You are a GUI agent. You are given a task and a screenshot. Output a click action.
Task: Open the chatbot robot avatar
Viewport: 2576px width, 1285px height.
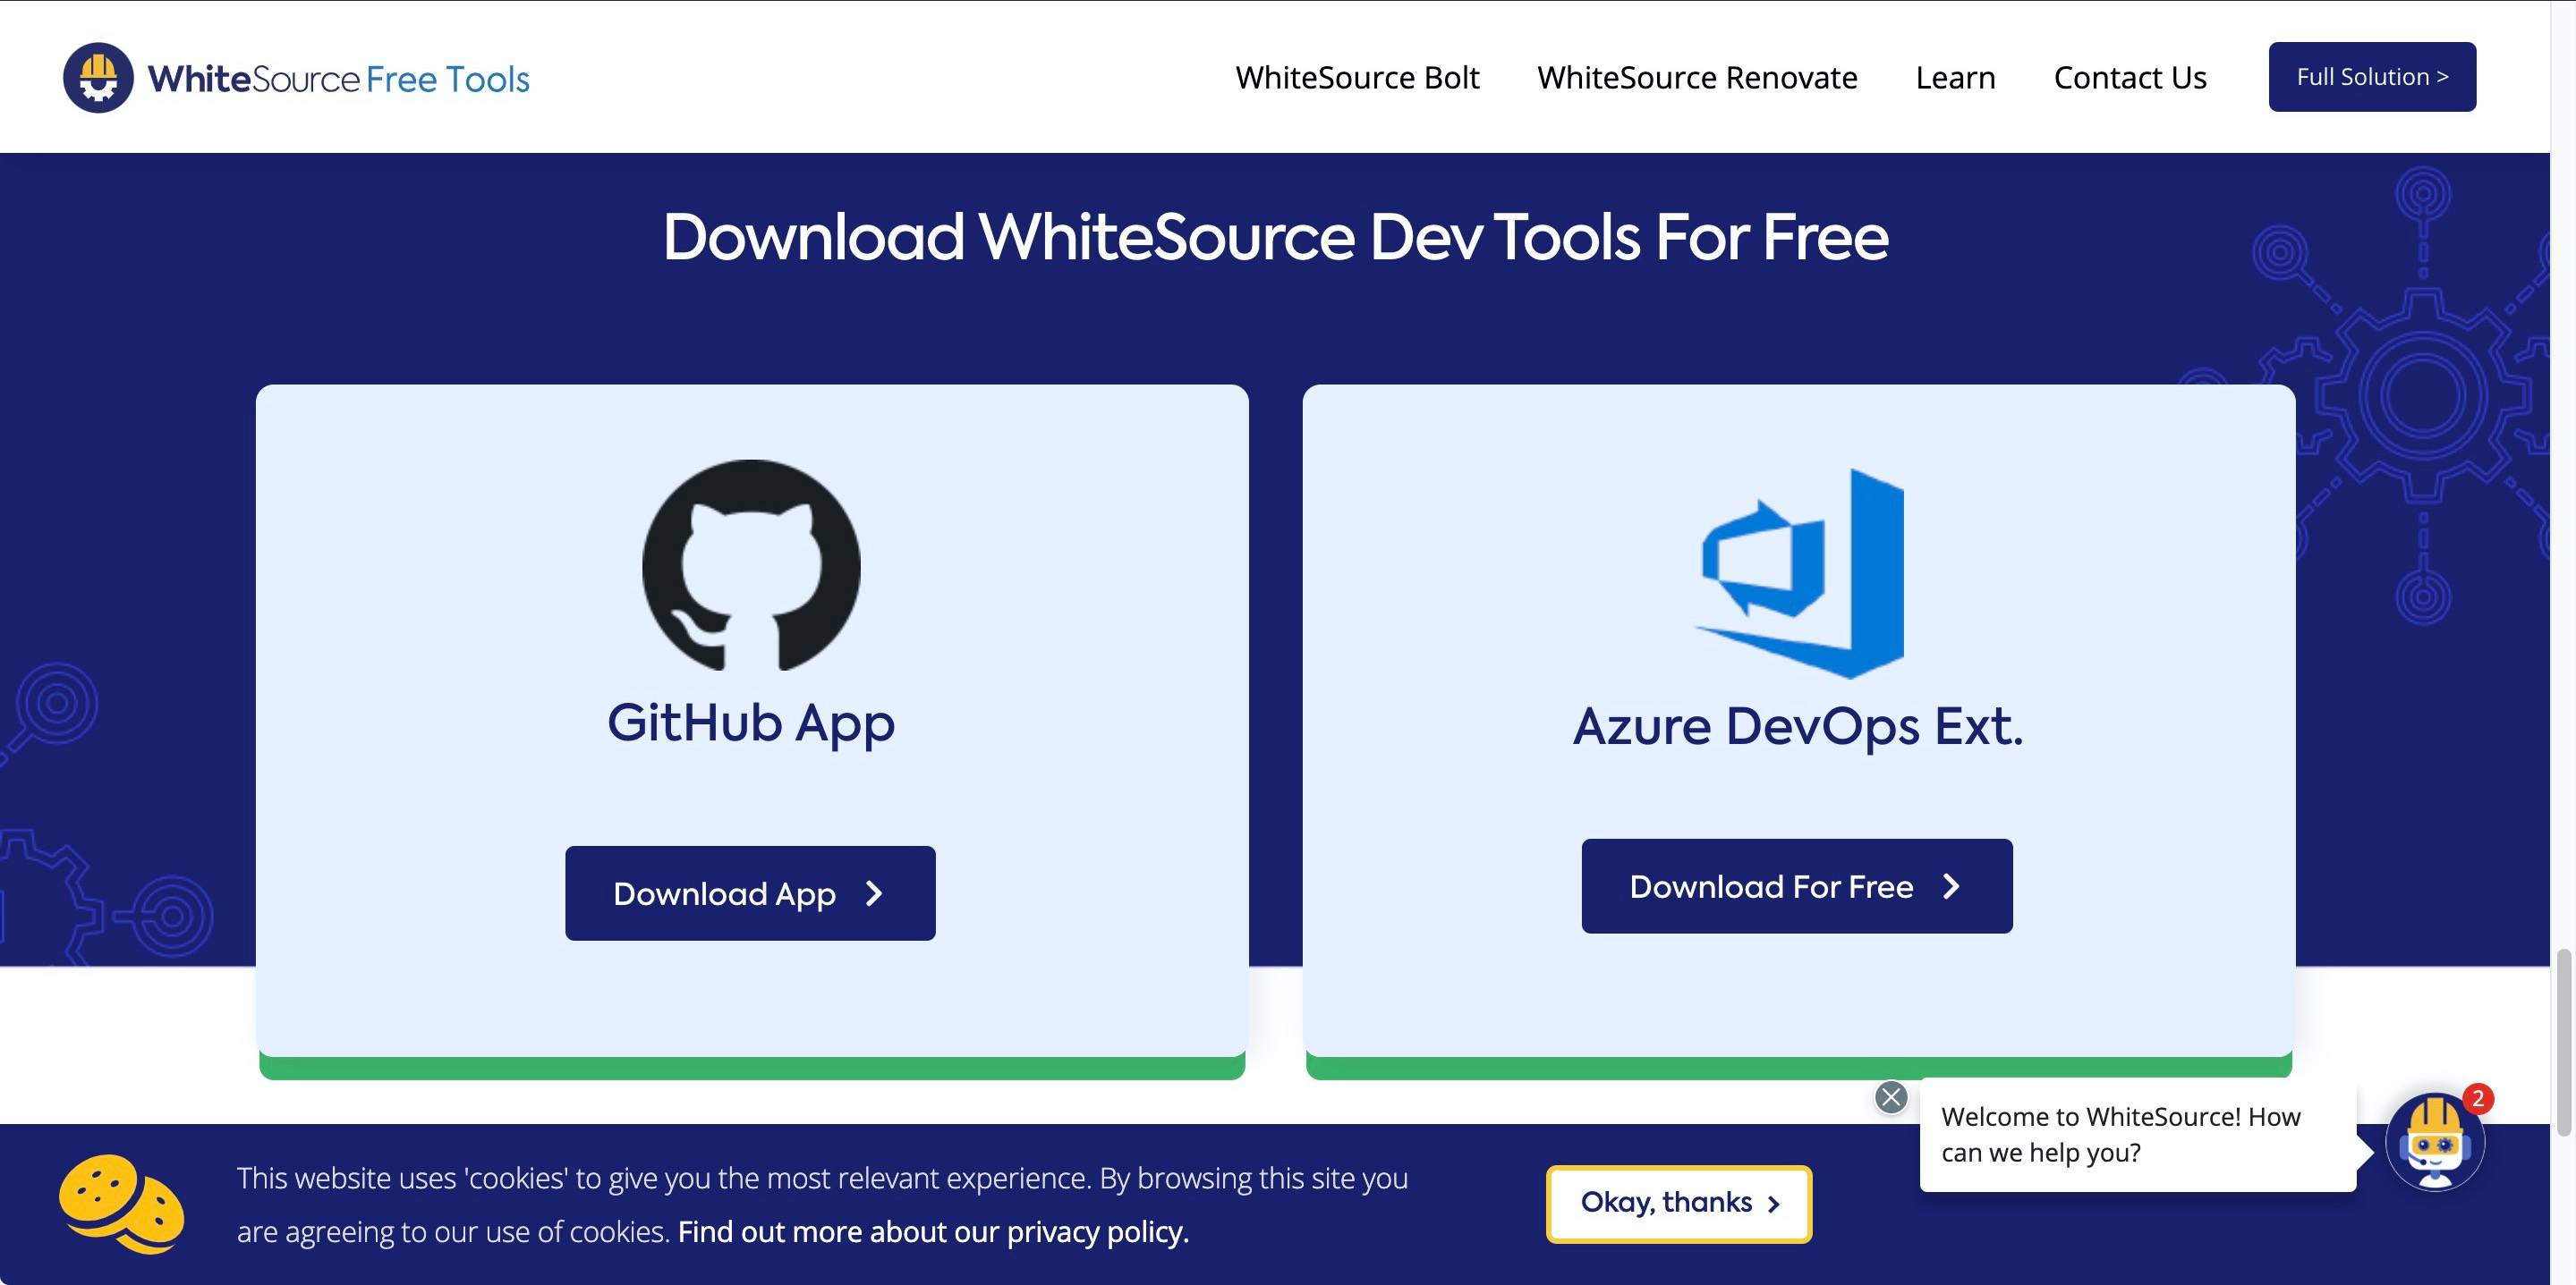click(x=2435, y=1142)
